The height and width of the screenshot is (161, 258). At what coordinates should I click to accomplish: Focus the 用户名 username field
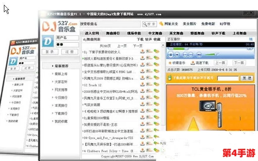click(67, 38)
